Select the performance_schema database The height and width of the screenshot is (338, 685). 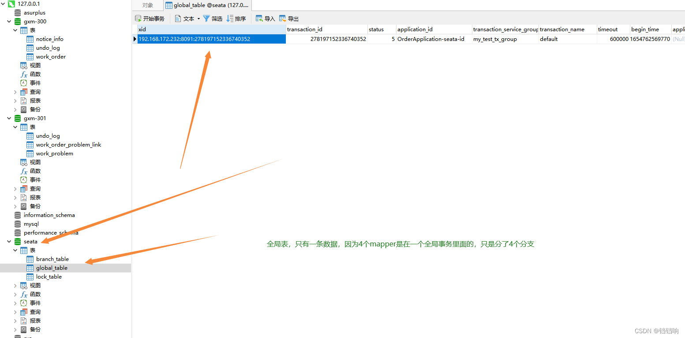(51, 232)
